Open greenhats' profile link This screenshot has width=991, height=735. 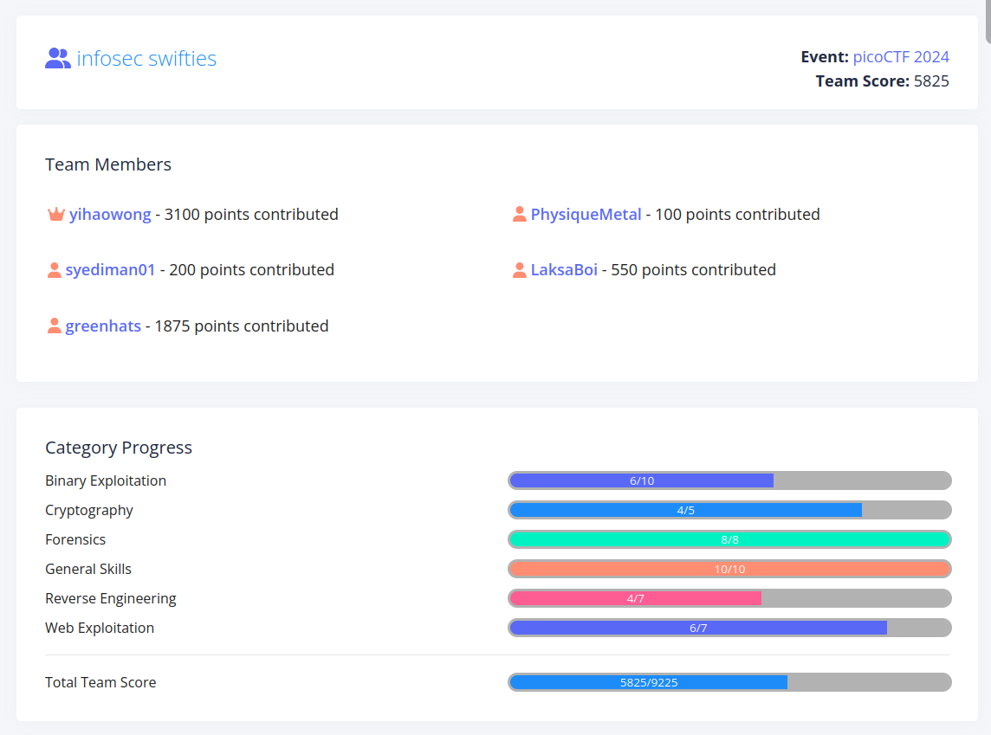(x=103, y=326)
